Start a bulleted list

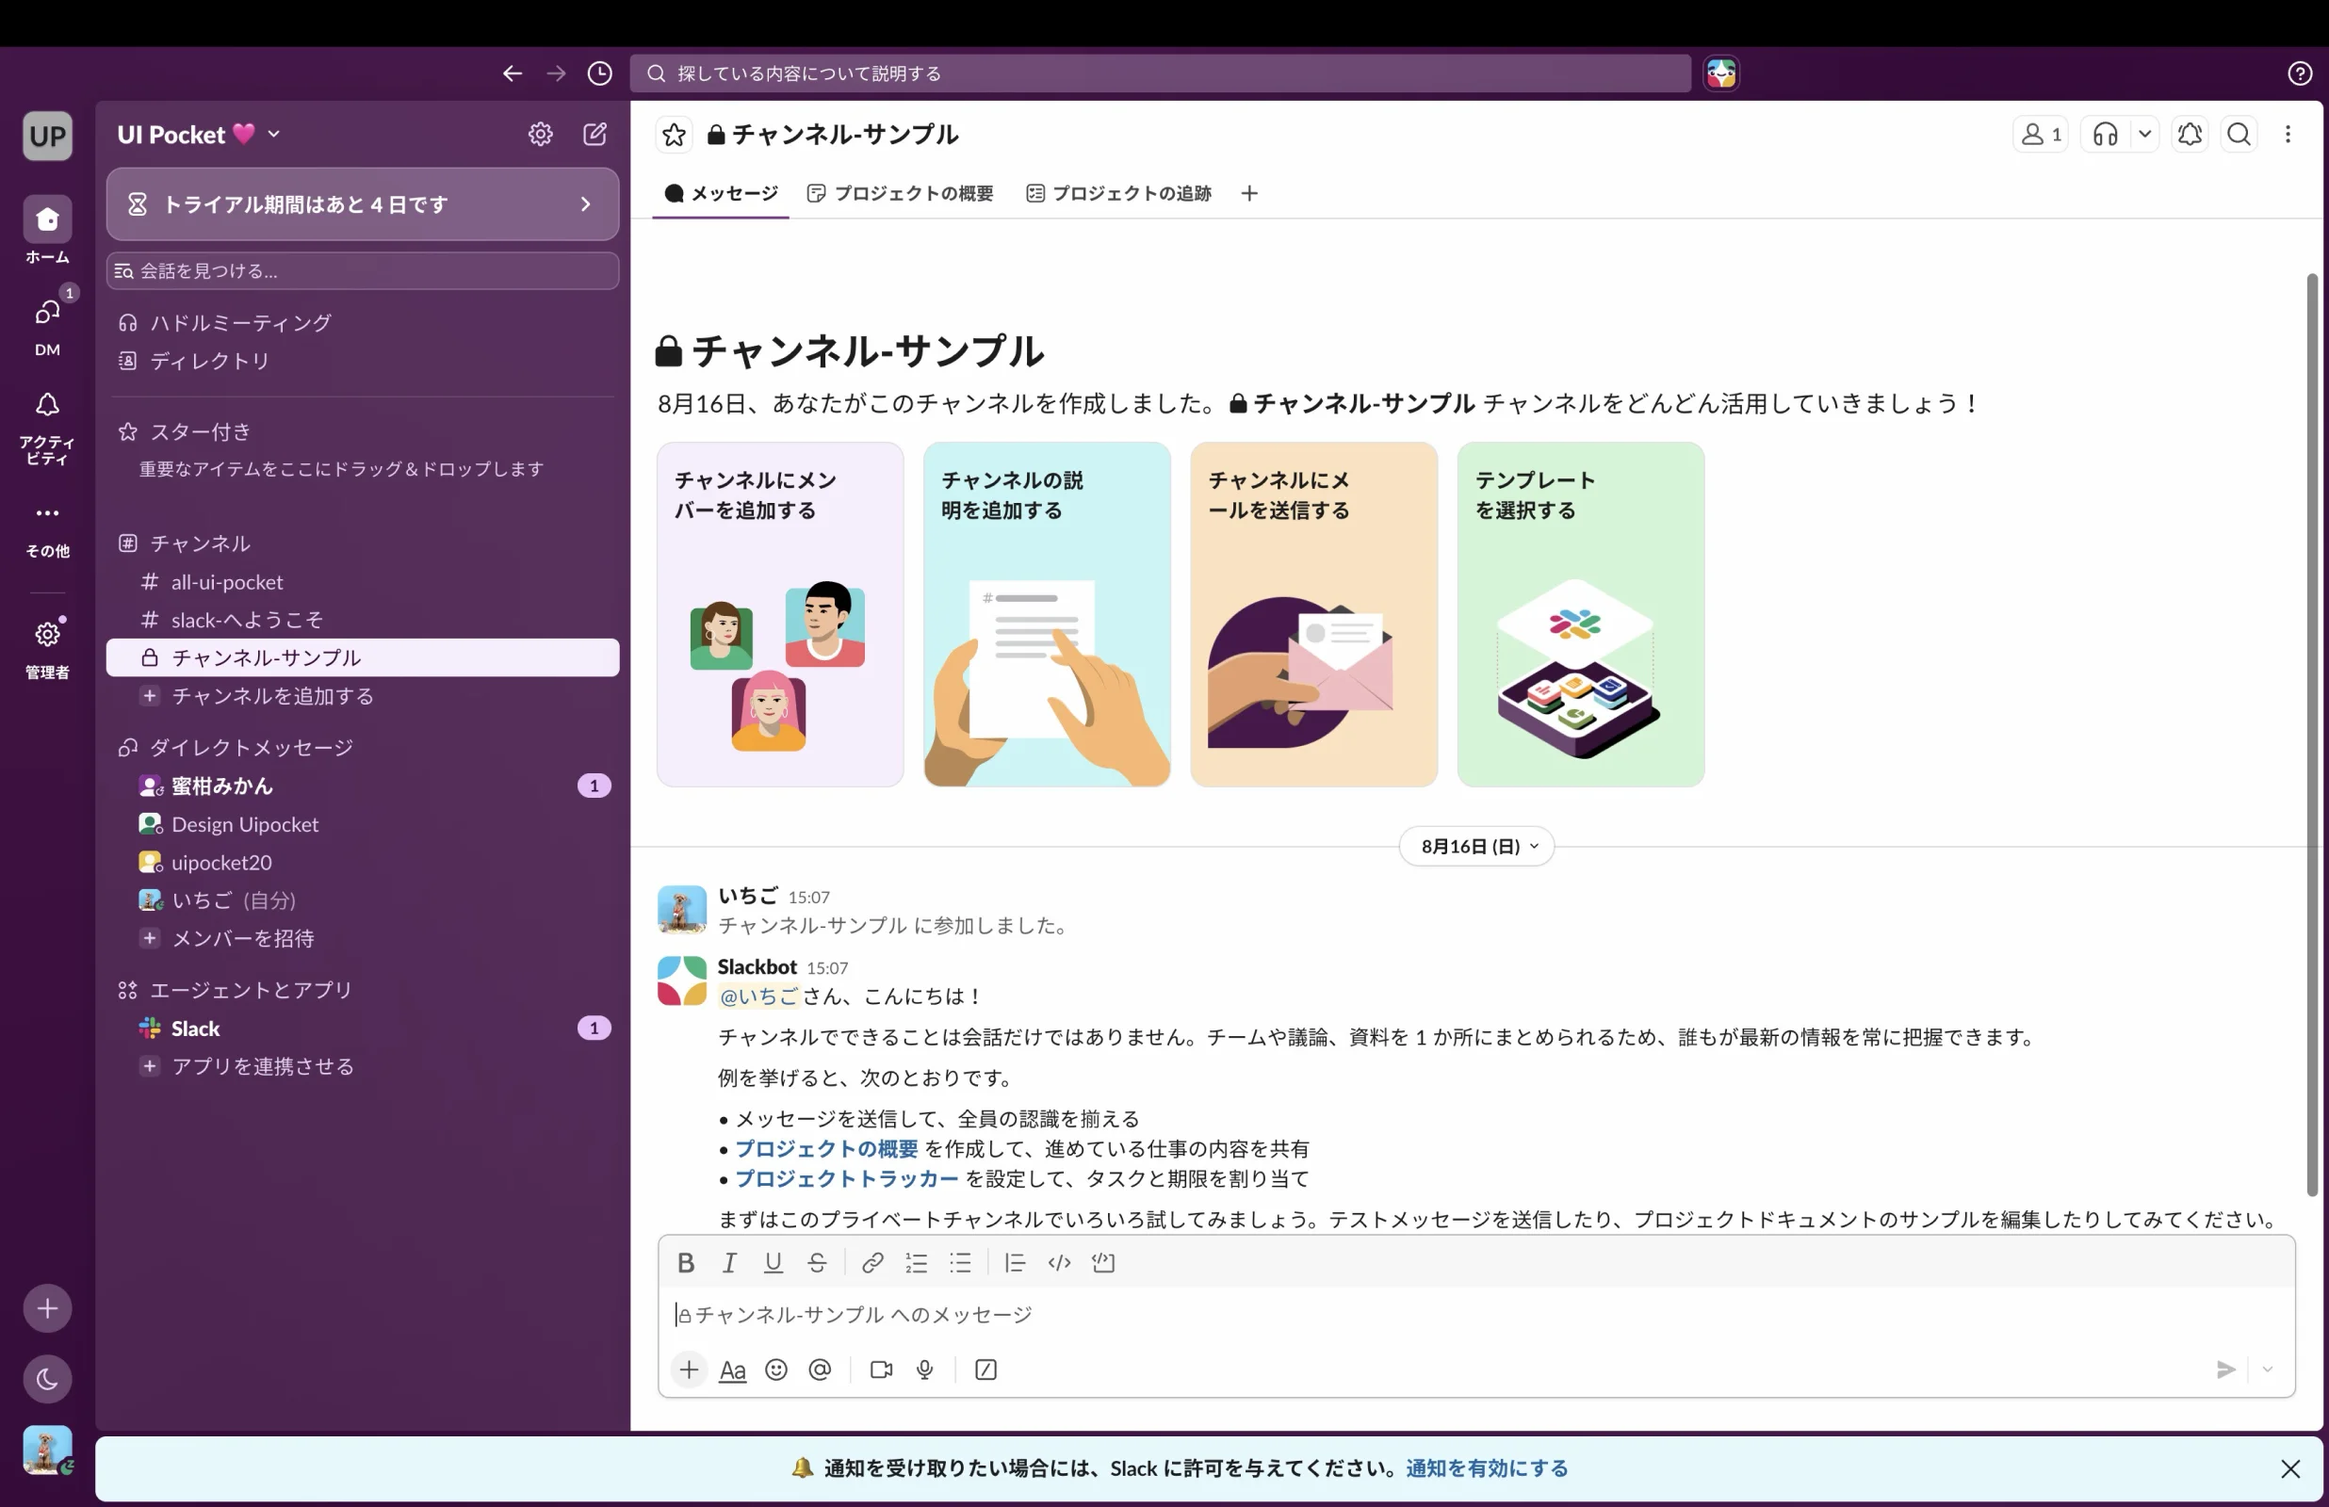tap(960, 1262)
